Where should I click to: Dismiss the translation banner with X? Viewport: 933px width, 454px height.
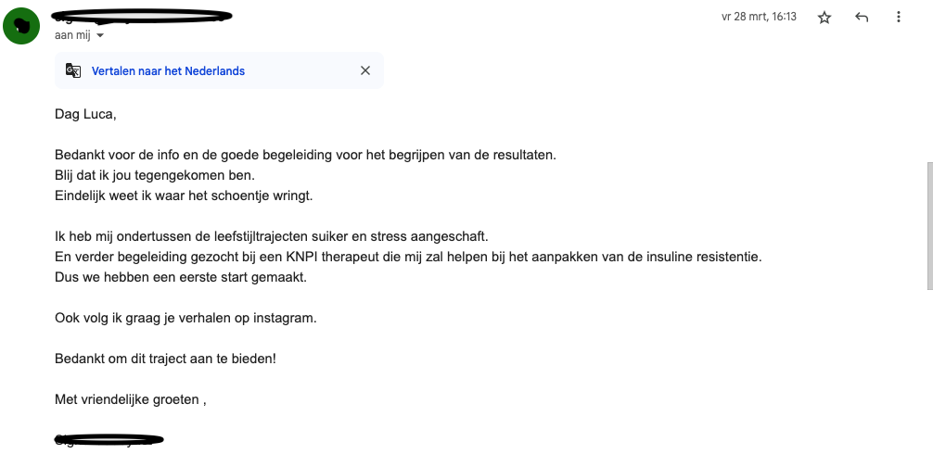point(365,70)
